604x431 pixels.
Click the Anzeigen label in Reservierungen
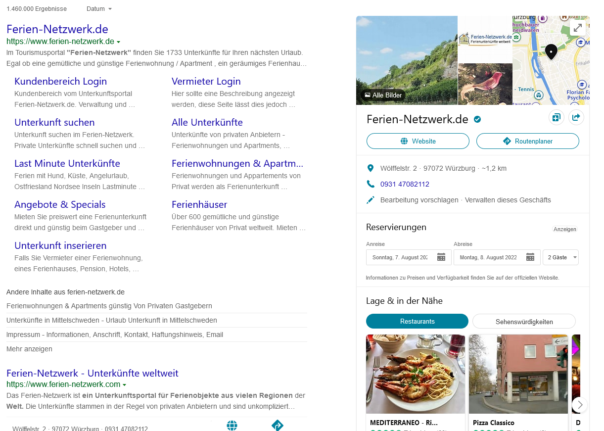point(565,229)
